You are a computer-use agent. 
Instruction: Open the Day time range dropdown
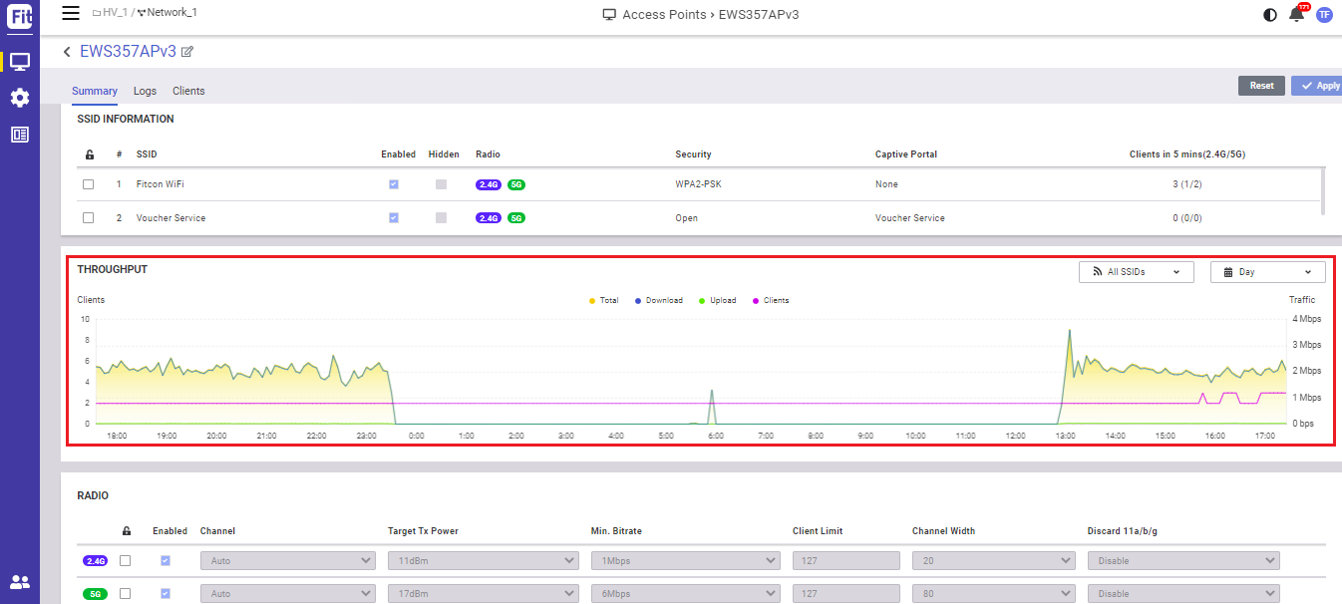(x=1267, y=272)
